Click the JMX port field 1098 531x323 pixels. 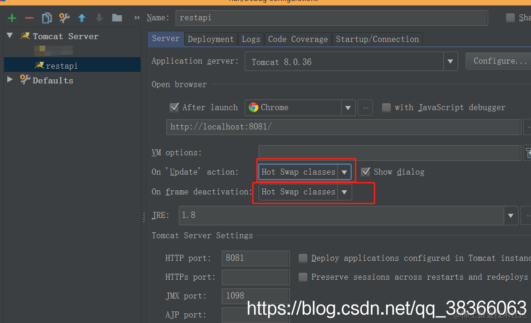(256, 296)
